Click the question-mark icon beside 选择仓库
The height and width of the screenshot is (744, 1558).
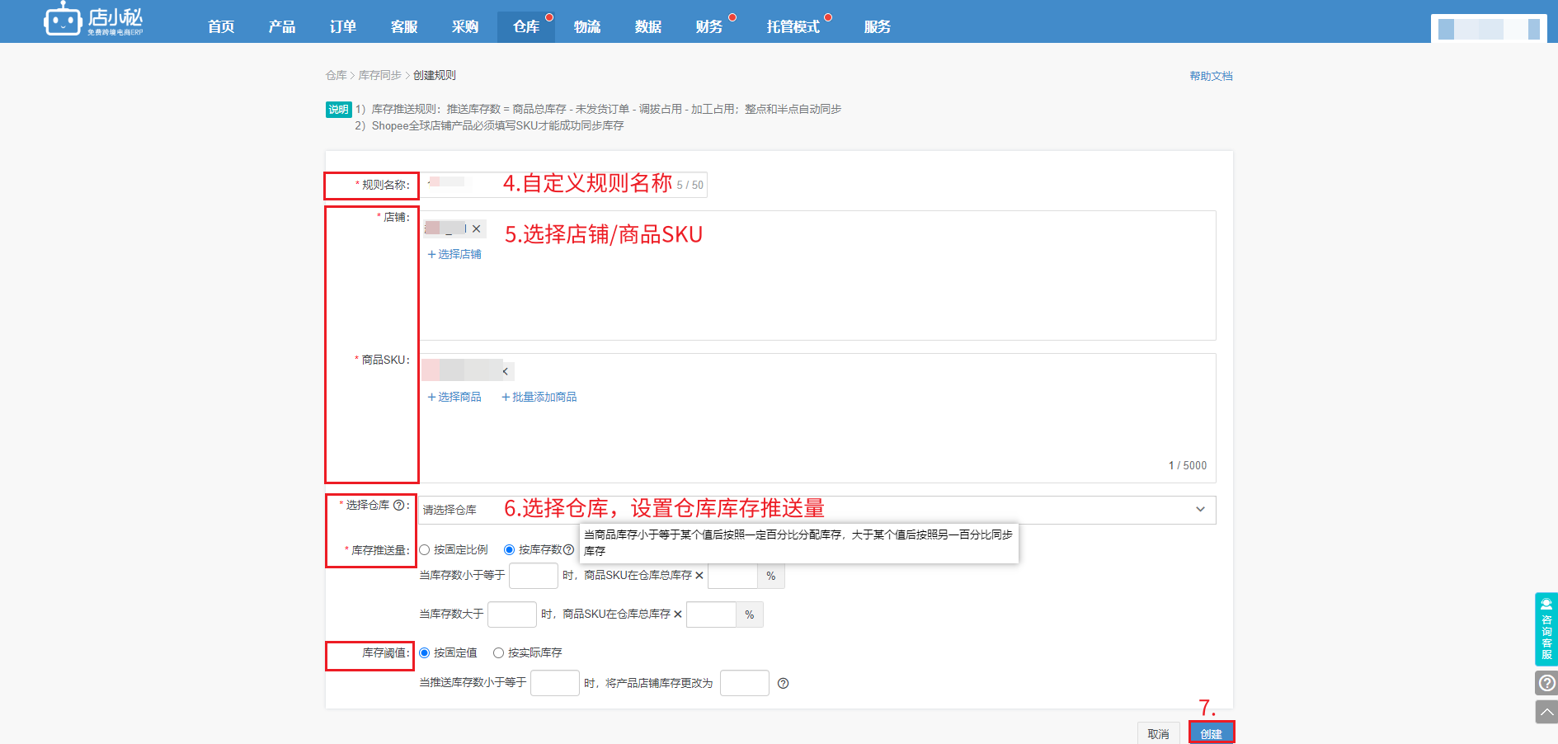398,506
